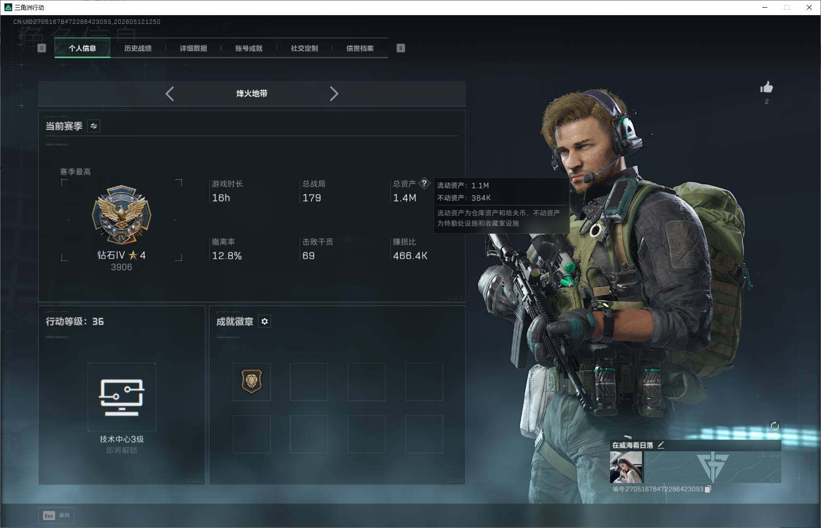Viewport: 821px width, 528px height.
Task: Like the profile with thumbs-up icon
Action: [766, 87]
